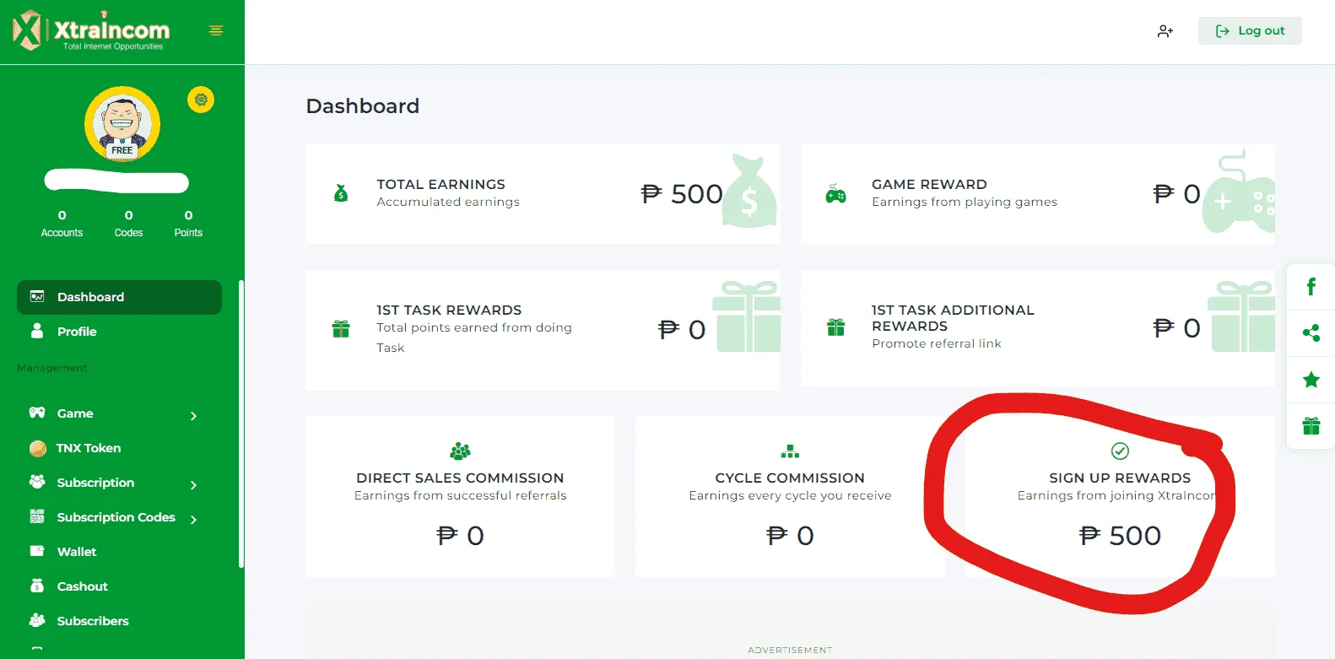This screenshot has width=1335, height=659.
Task: Open the Subscribers page
Action: (x=93, y=621)
